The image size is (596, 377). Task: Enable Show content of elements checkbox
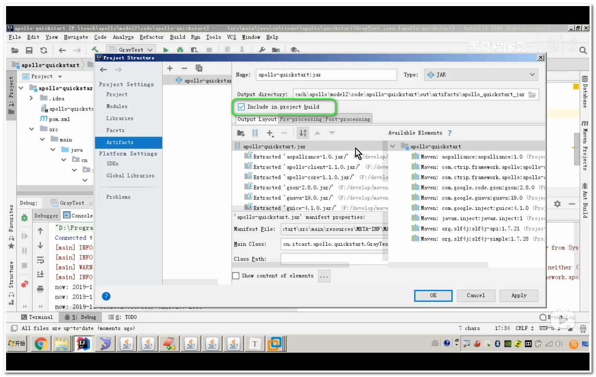click(236, 276)
